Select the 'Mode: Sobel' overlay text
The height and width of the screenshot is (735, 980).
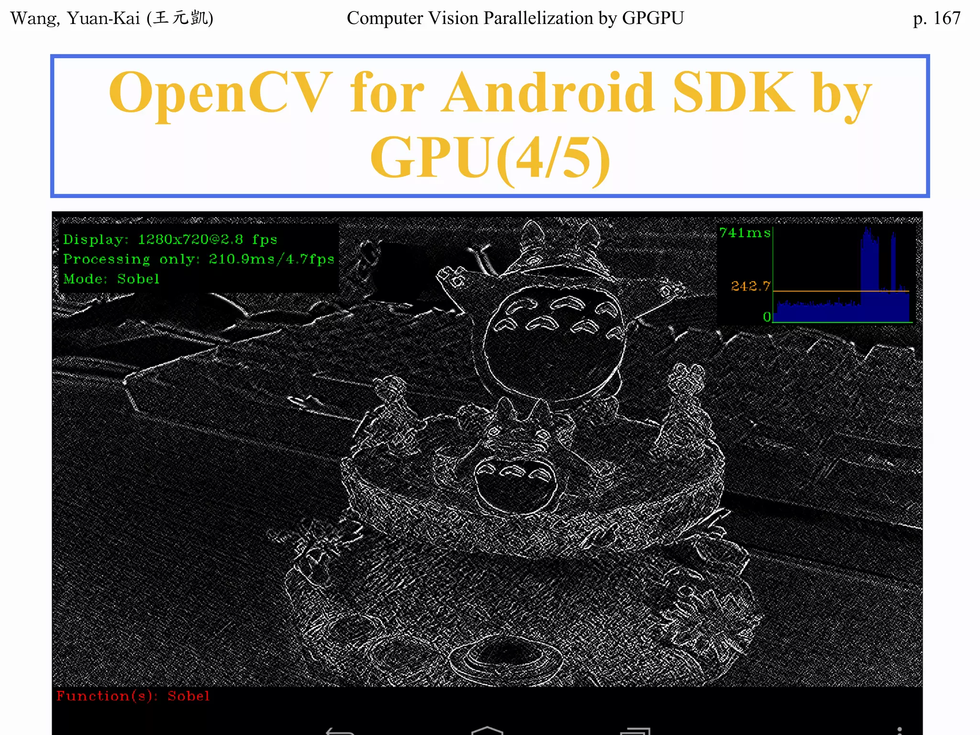(111, 278)
